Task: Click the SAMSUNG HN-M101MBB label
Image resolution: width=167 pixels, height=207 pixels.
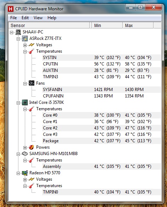Action: [54, 154]
